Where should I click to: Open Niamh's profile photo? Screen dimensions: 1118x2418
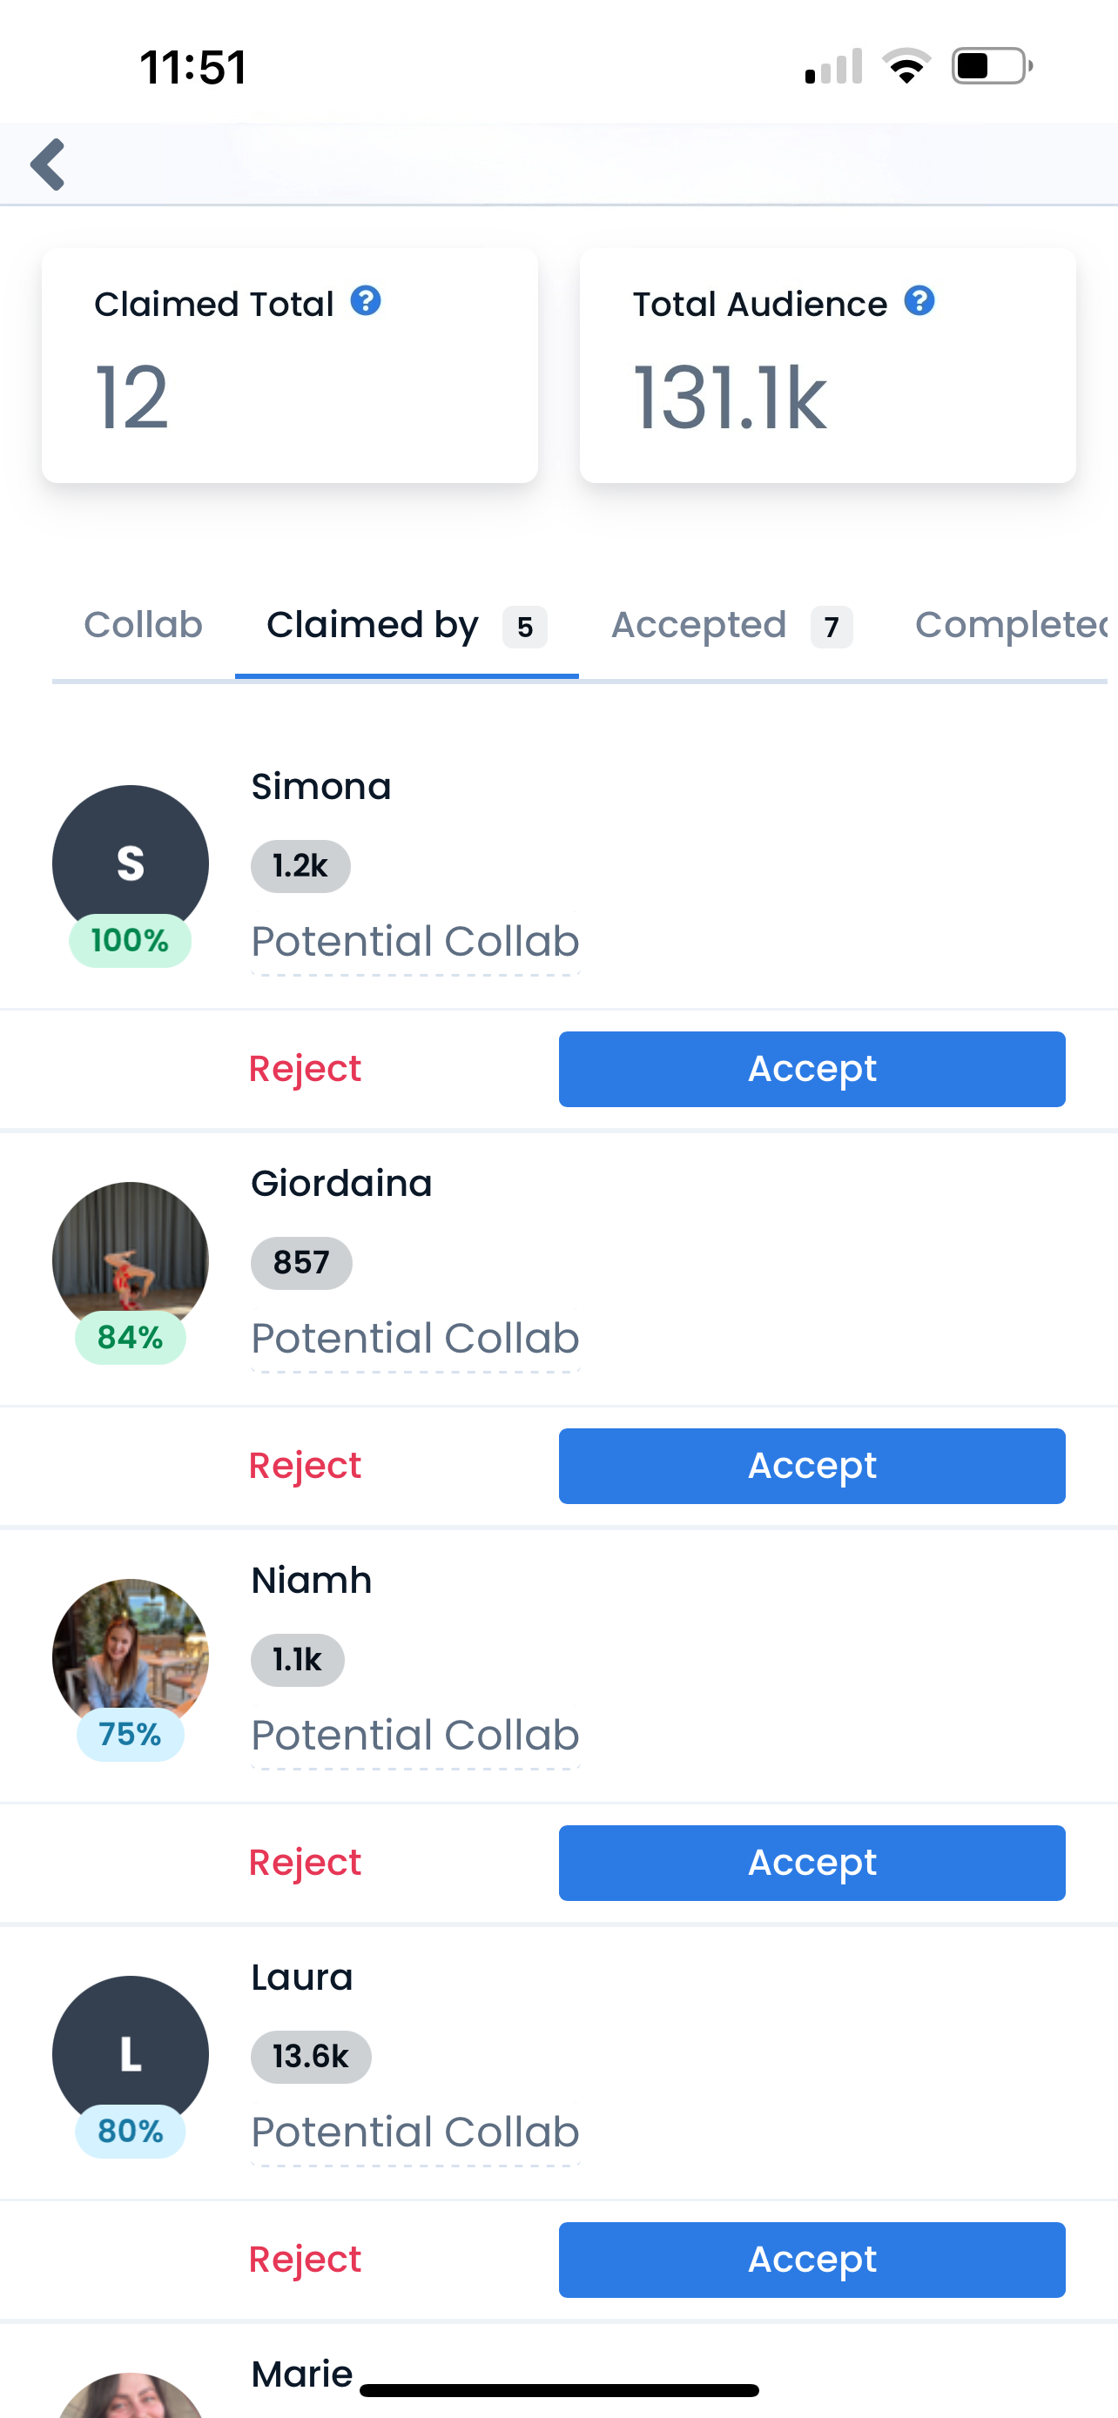(131, 1655)
